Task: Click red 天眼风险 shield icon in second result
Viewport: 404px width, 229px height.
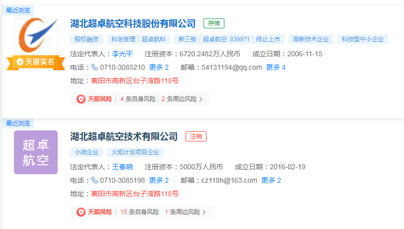Action: coord(81,212)
